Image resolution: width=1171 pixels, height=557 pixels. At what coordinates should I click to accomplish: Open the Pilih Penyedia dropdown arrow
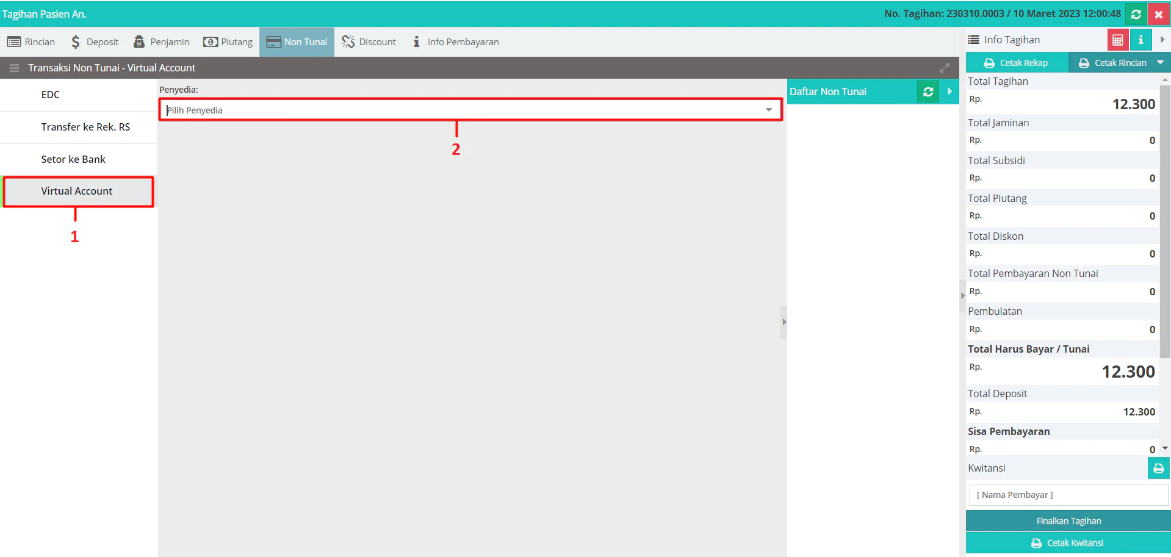pos(769,110)
